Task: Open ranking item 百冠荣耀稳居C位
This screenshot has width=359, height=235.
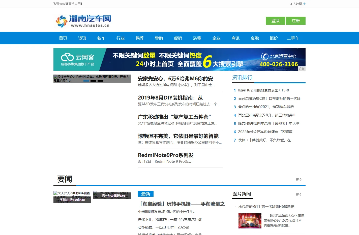Action: (269, 98)
